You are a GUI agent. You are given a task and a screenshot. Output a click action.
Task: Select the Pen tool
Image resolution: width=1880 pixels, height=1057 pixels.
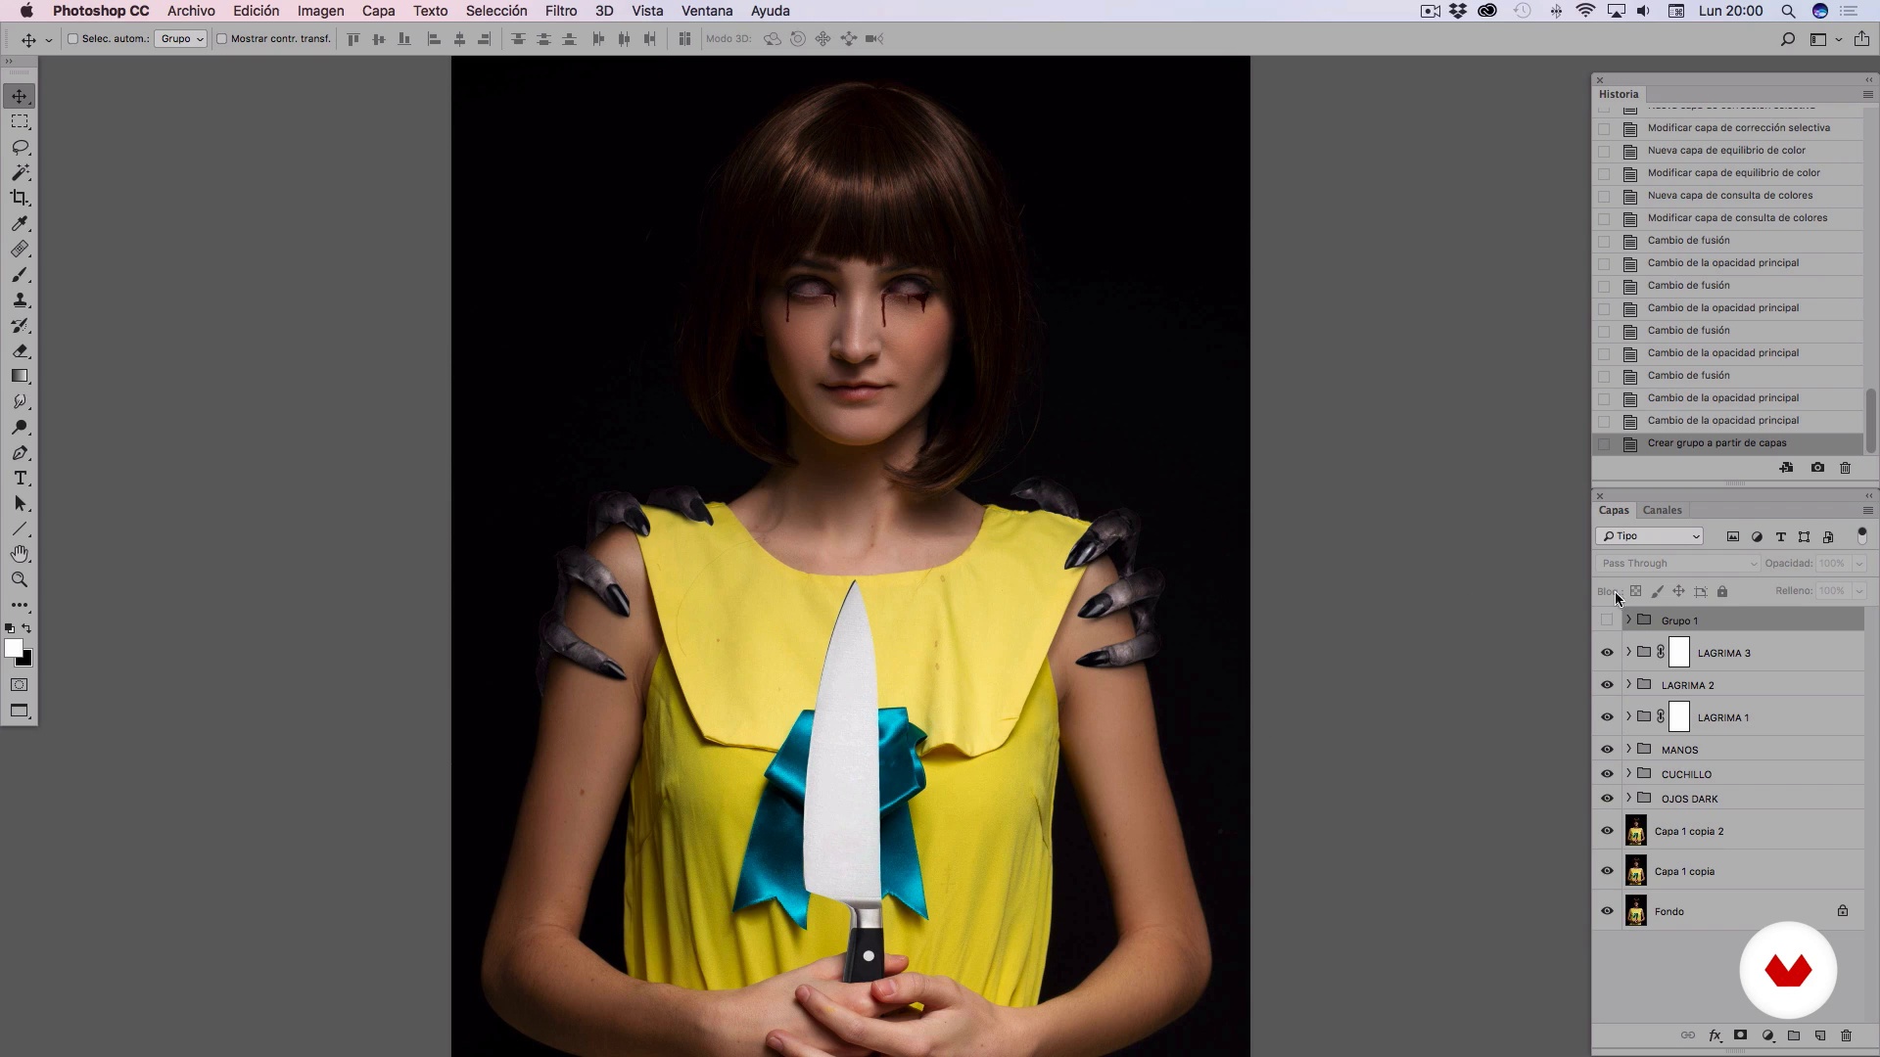20,453
